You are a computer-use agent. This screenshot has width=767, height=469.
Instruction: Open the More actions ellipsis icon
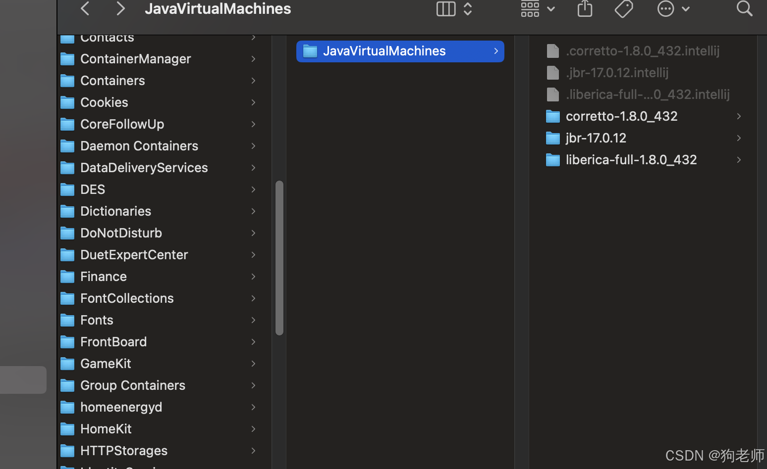click(665, 9)
